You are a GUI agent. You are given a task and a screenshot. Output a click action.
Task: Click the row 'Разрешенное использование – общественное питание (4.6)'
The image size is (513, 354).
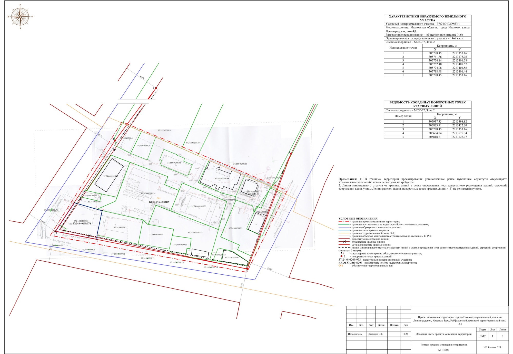click(x=427, y=35)
